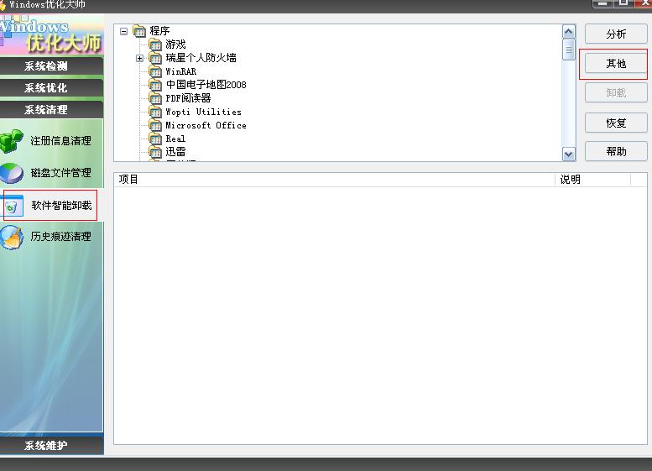
Task: Click scroll-down arrow of program tree
Action: point(568,154)
